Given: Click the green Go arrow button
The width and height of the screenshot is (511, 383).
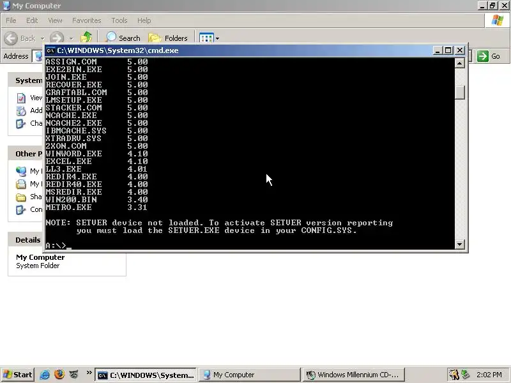Looking at the screenshot, I should coord(483,56).
